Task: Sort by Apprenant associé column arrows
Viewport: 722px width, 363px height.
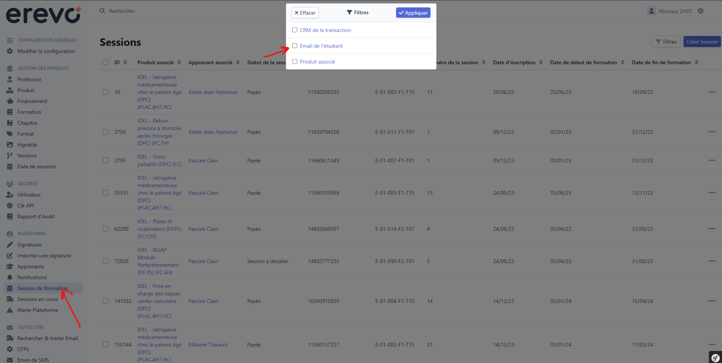Action: coord(238,62)
